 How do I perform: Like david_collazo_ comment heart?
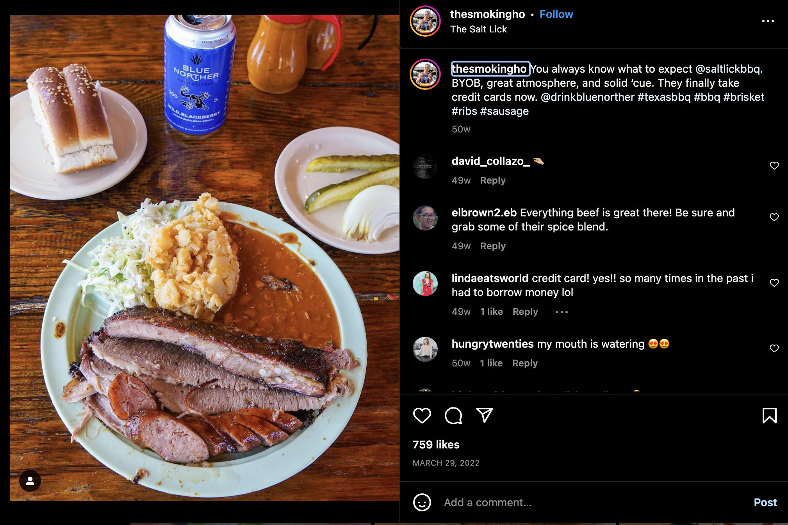pyautogui.click(x=774, y=166)
